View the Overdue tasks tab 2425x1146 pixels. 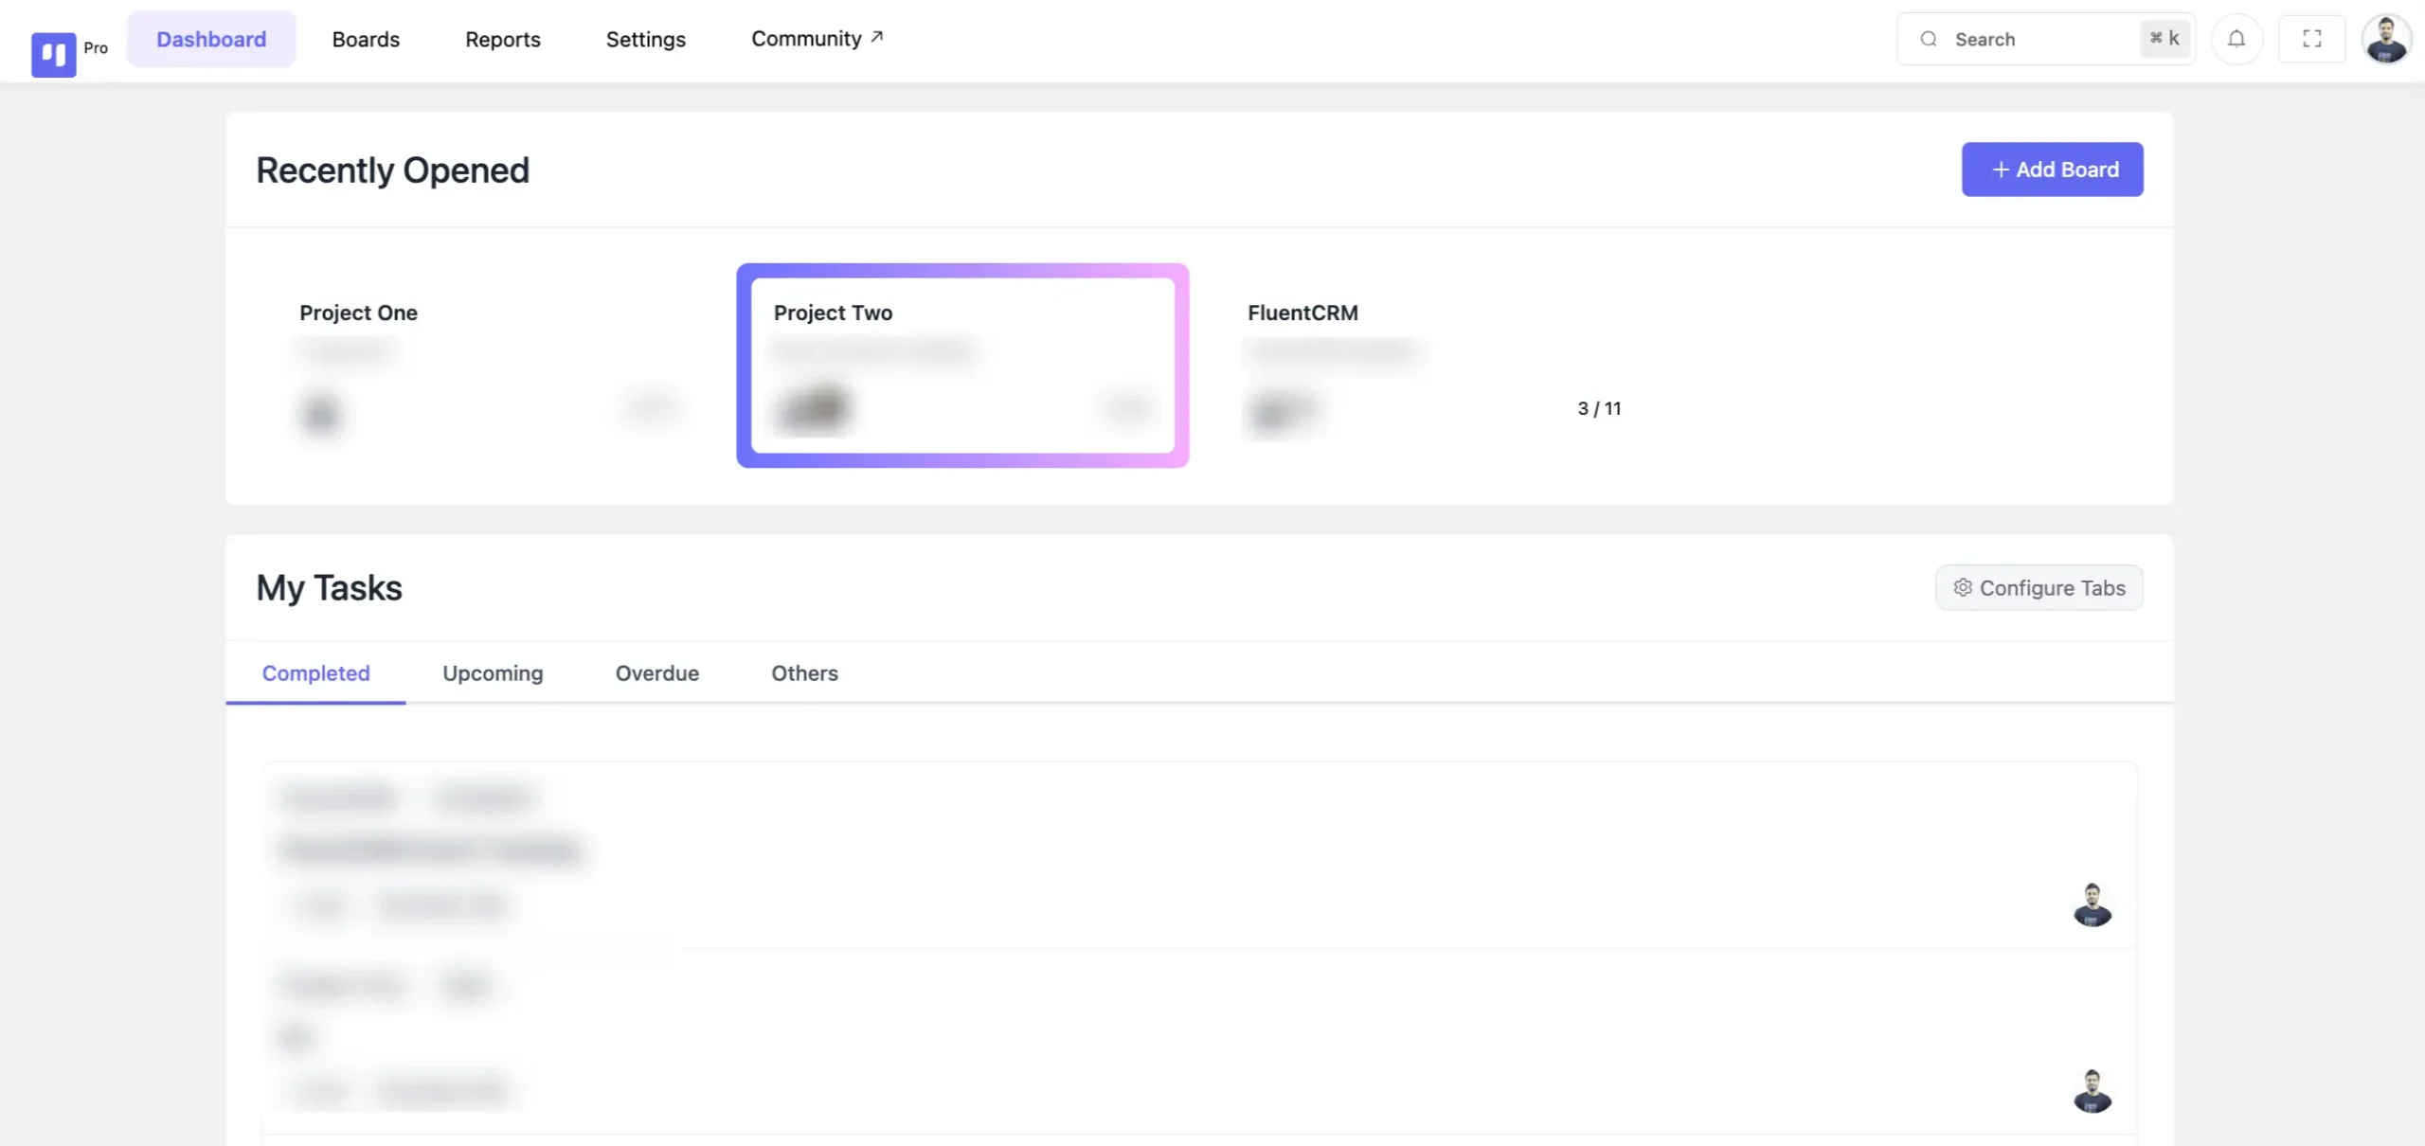(x=657, y=673)
